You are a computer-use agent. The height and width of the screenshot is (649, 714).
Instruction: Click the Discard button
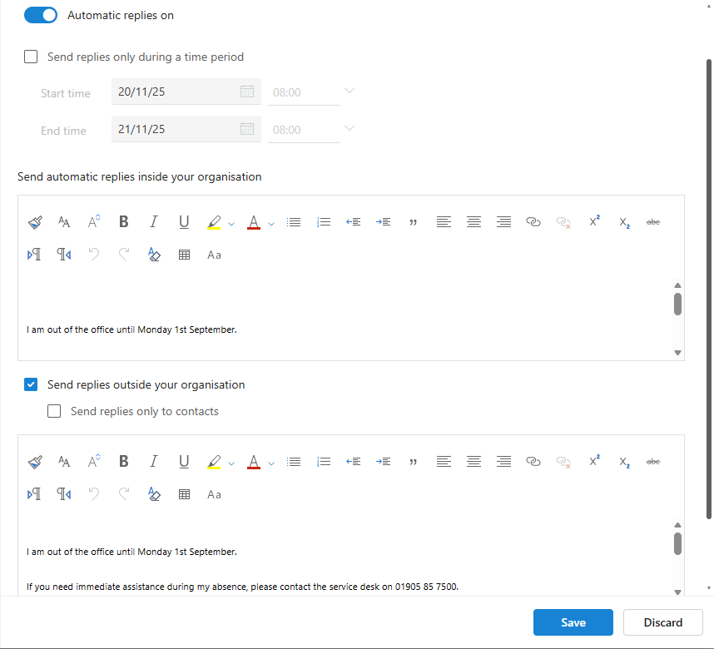pos(662,622)
